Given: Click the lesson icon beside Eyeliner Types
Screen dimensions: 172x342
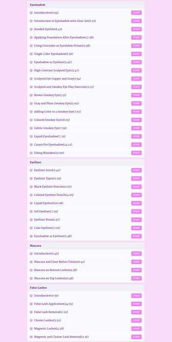Looking at the screenshot, I should 31,179.
